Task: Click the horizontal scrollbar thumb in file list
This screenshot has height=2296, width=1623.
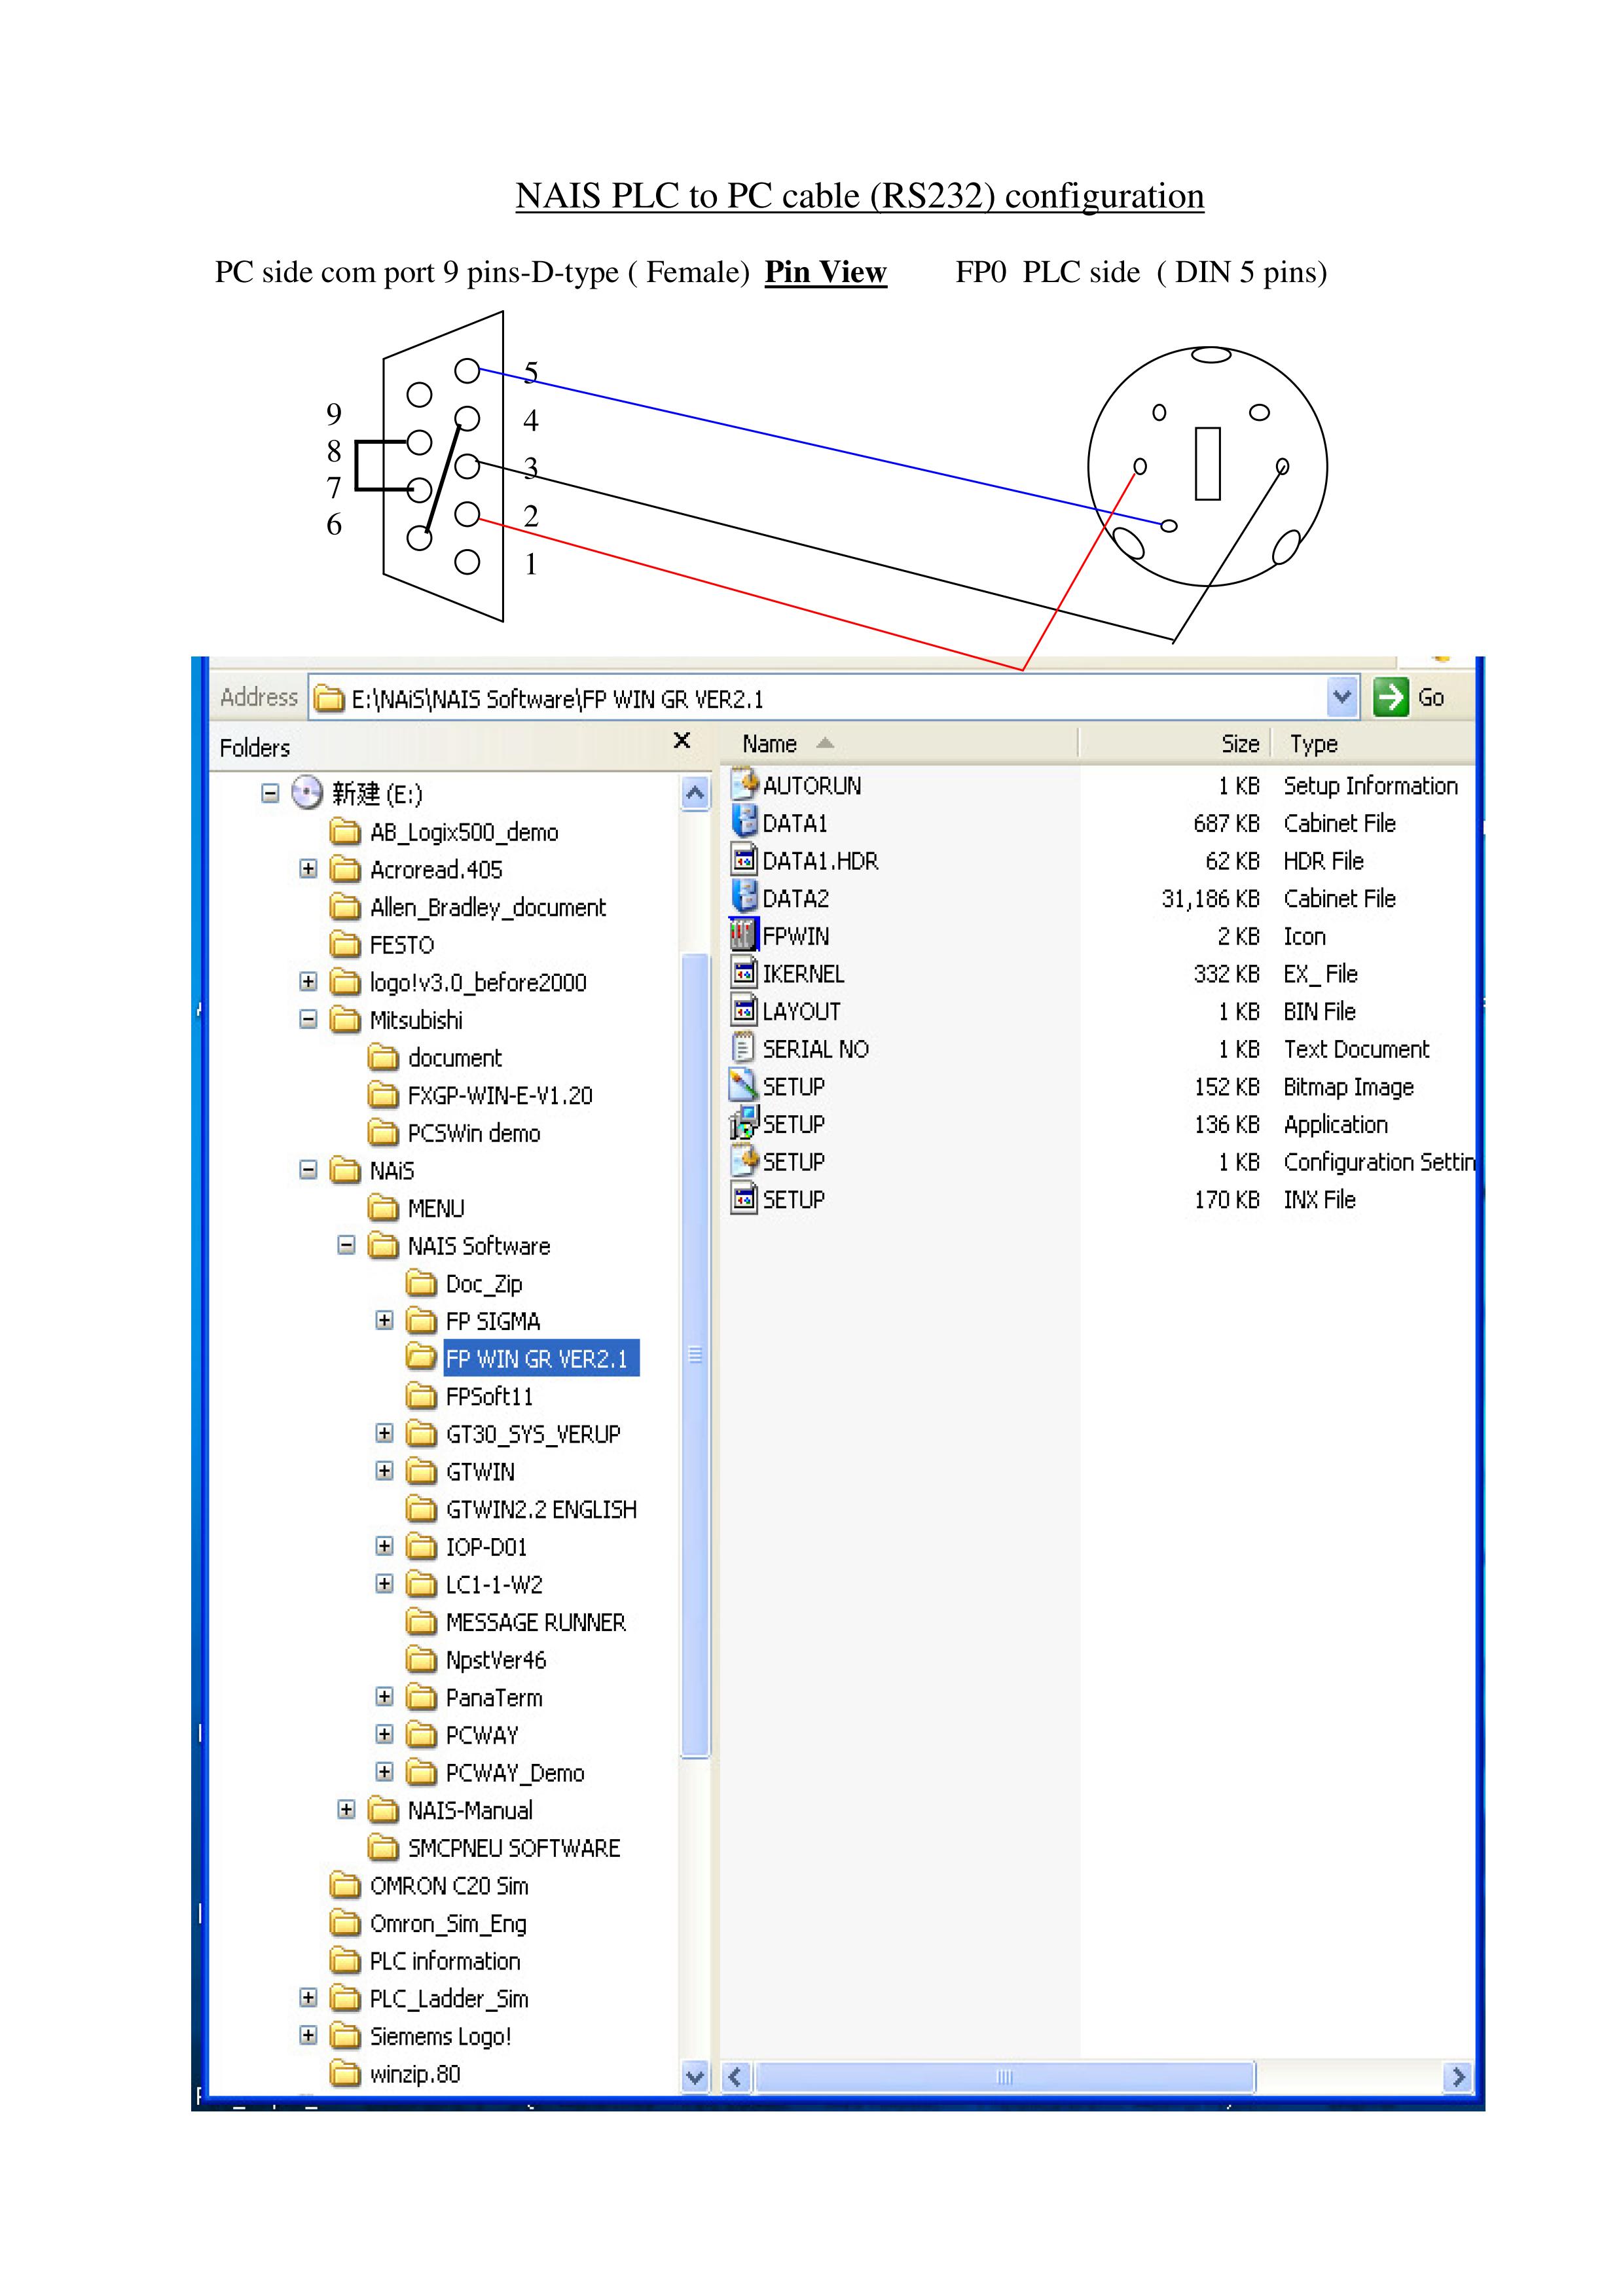Action: [1004, 2077]
